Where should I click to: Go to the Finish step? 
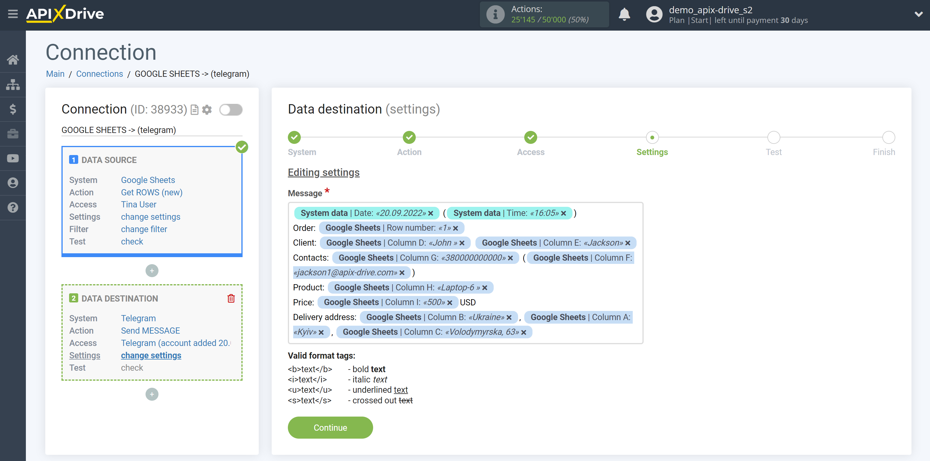(889, 137)
